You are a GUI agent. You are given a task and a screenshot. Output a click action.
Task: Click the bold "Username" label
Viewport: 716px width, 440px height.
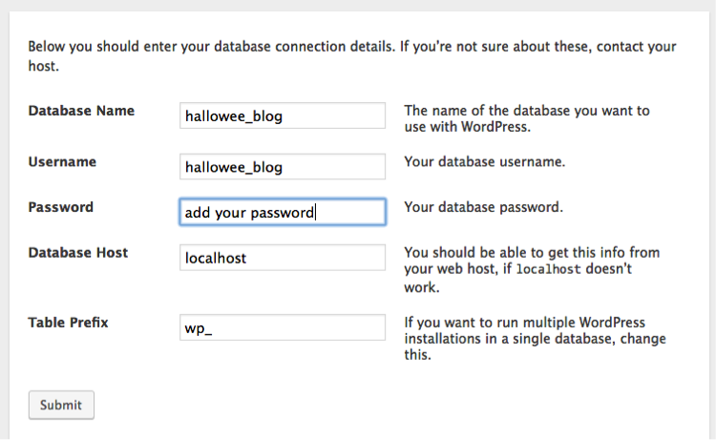click(62, 162)
